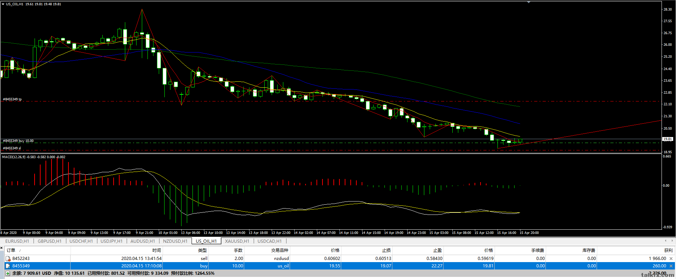Click the order icon beside ticket 8452243
Screen dimensions: 676x279
pos(8,259)
